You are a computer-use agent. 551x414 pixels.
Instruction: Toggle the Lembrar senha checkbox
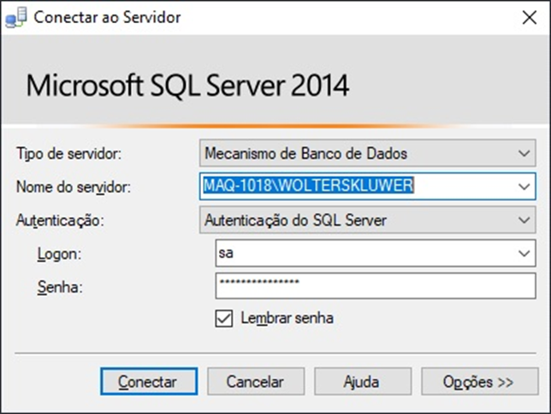coord(224,318)
